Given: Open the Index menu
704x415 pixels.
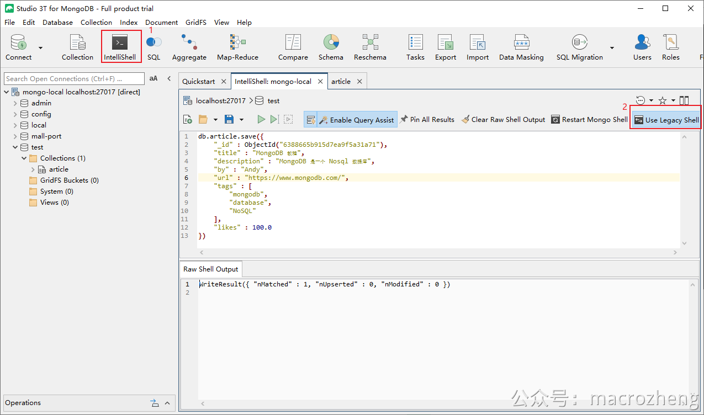Looking at the screenshot, I should click(x=129, y=23).
